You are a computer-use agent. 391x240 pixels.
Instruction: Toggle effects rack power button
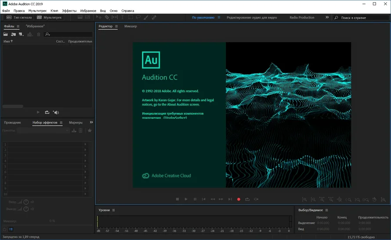tap(4, 229)
